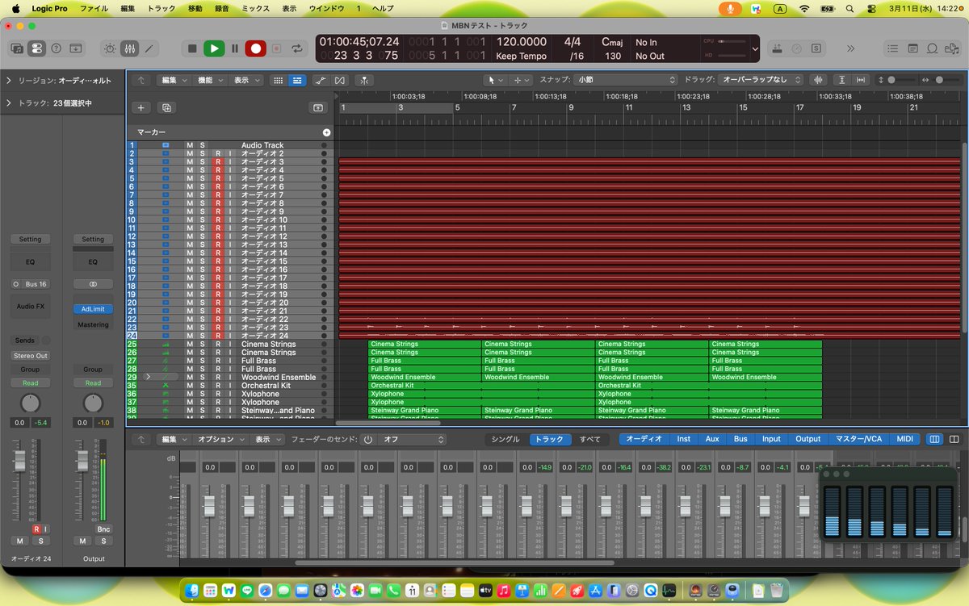Toggle record enable on オーディオ 14

coord(217,253)
